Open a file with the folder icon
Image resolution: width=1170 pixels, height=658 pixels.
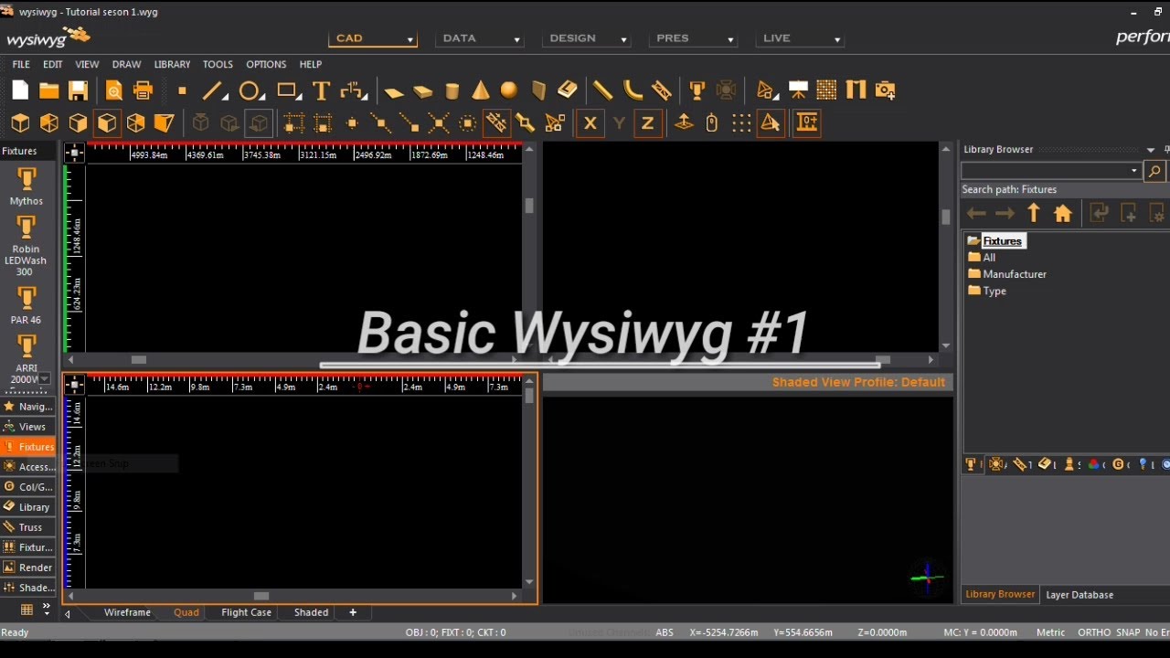coord(49,90)
